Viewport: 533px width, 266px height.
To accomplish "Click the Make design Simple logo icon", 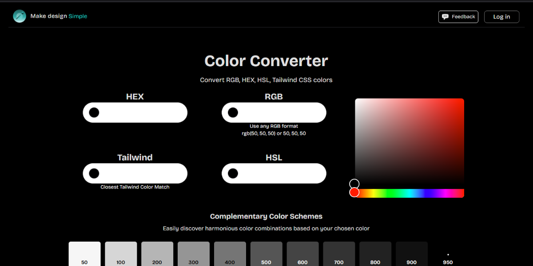I will [20, 16].
